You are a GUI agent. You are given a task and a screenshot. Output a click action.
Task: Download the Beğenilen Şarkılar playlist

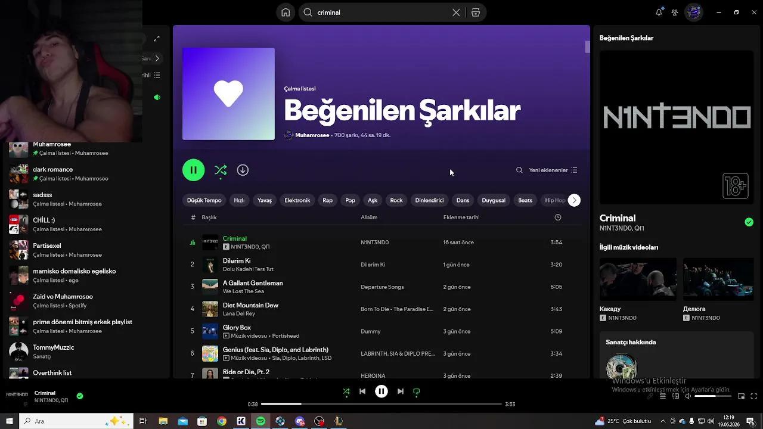(243, 170)
